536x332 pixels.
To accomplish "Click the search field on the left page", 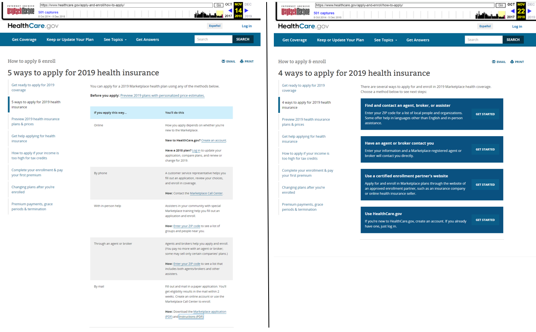I will coord(213,39).
